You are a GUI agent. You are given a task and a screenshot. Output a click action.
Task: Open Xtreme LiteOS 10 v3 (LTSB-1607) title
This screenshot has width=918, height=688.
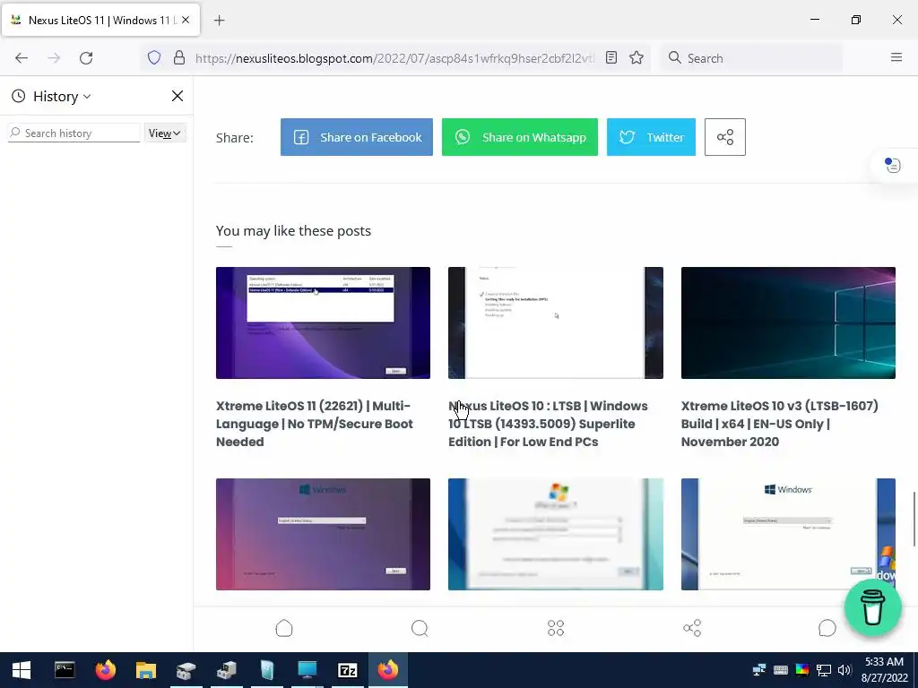[x=780, y=424]
